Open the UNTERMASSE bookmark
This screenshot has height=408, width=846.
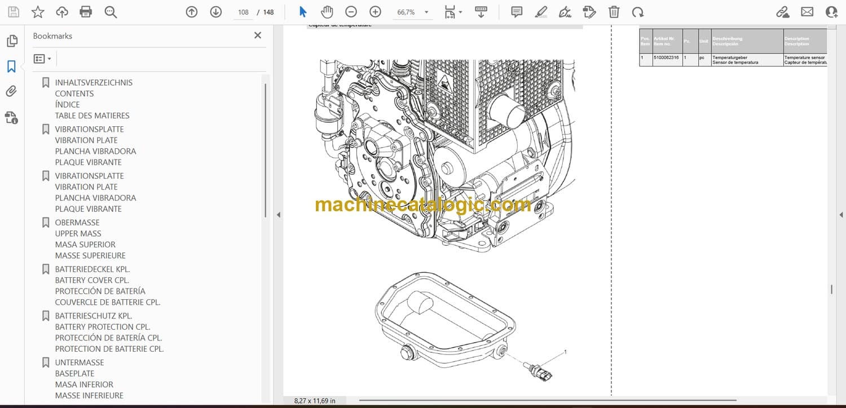(x=80, y=362)
